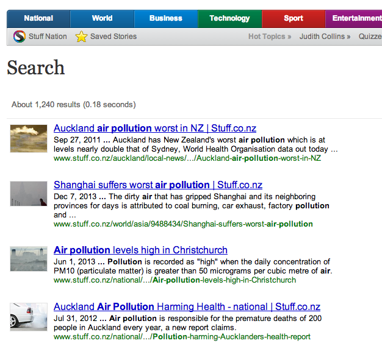Click the car exhaust thumbnail image
This screenshot has height=346, width=382.
[x=29, y=316]
